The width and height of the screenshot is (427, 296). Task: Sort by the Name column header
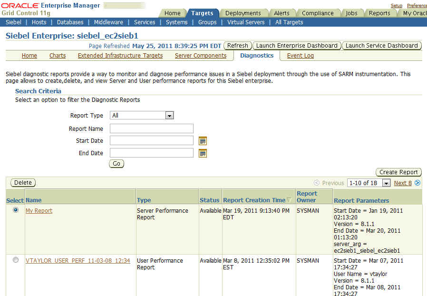[33, 200]
